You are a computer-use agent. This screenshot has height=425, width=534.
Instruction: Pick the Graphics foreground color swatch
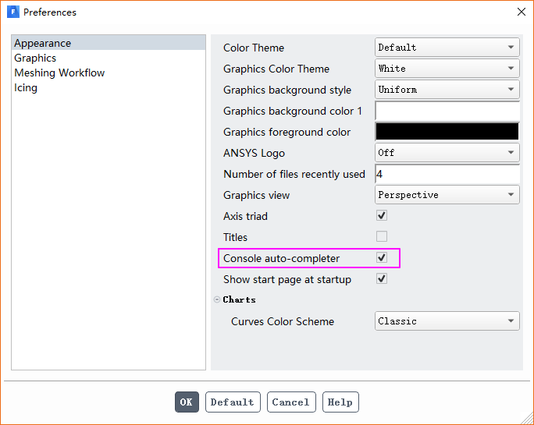coord(447,132)
